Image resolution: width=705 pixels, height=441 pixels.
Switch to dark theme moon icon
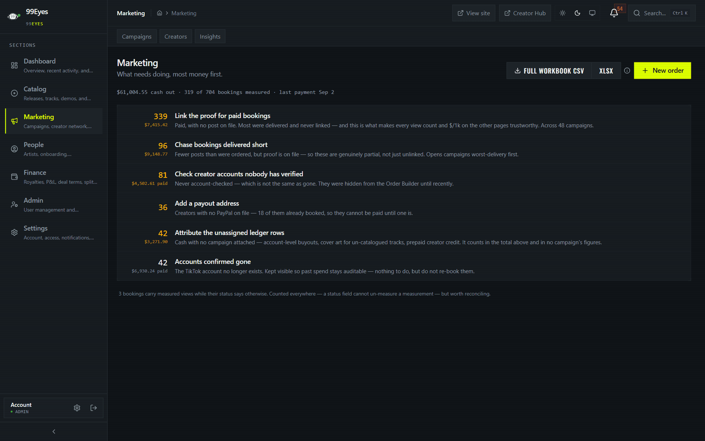577,13
